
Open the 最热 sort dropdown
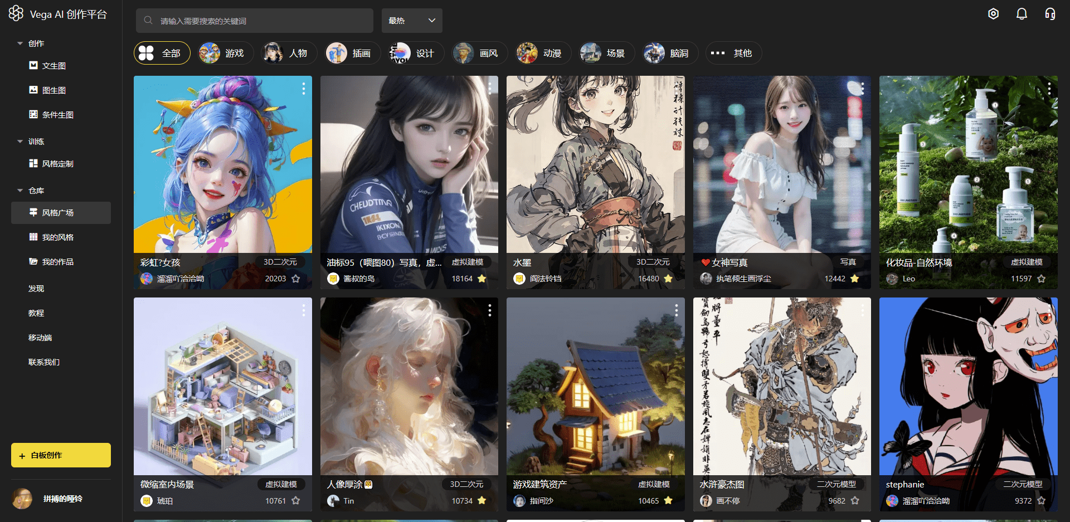pos(412,21)
